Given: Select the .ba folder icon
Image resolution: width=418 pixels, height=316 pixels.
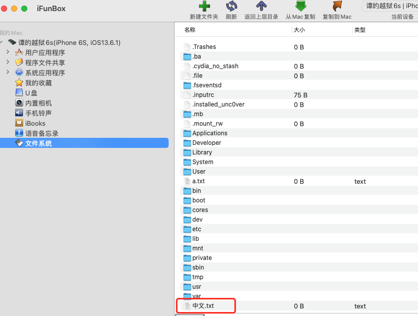Looking at the screenshot, I should pos(187,57).
